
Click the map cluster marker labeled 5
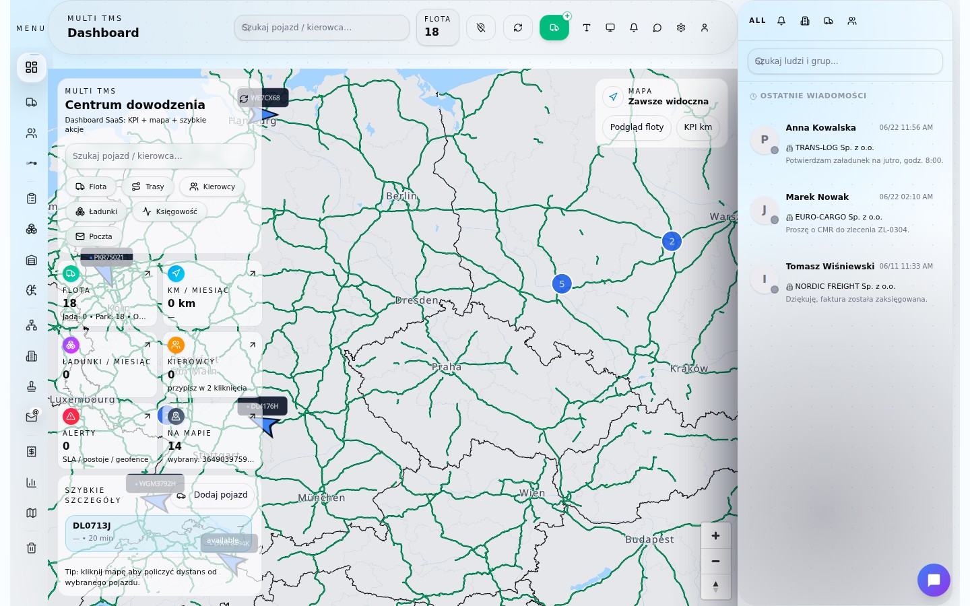[x=562, y=283]
